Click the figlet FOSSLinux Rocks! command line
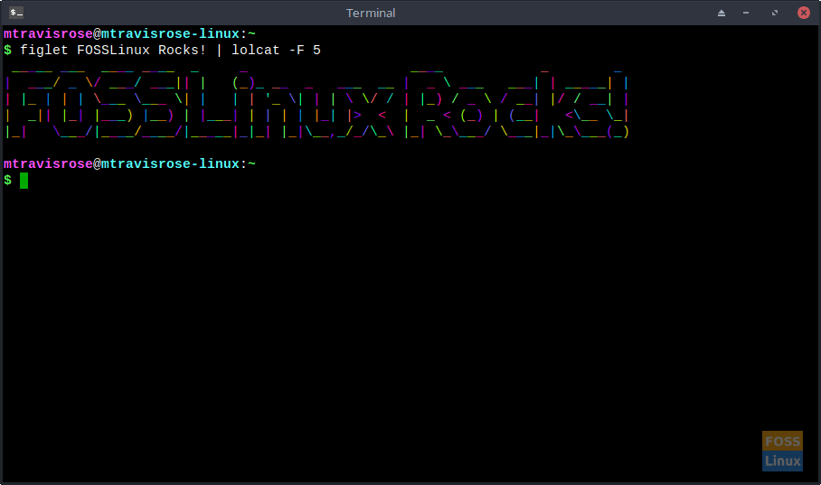This screenshot has height=485, width=821. (163, 51)
